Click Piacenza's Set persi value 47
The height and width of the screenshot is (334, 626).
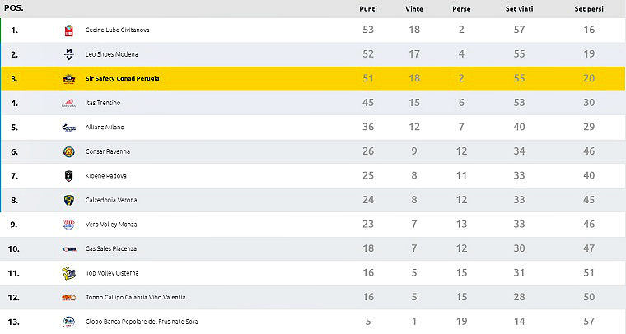tap(589, 248)
